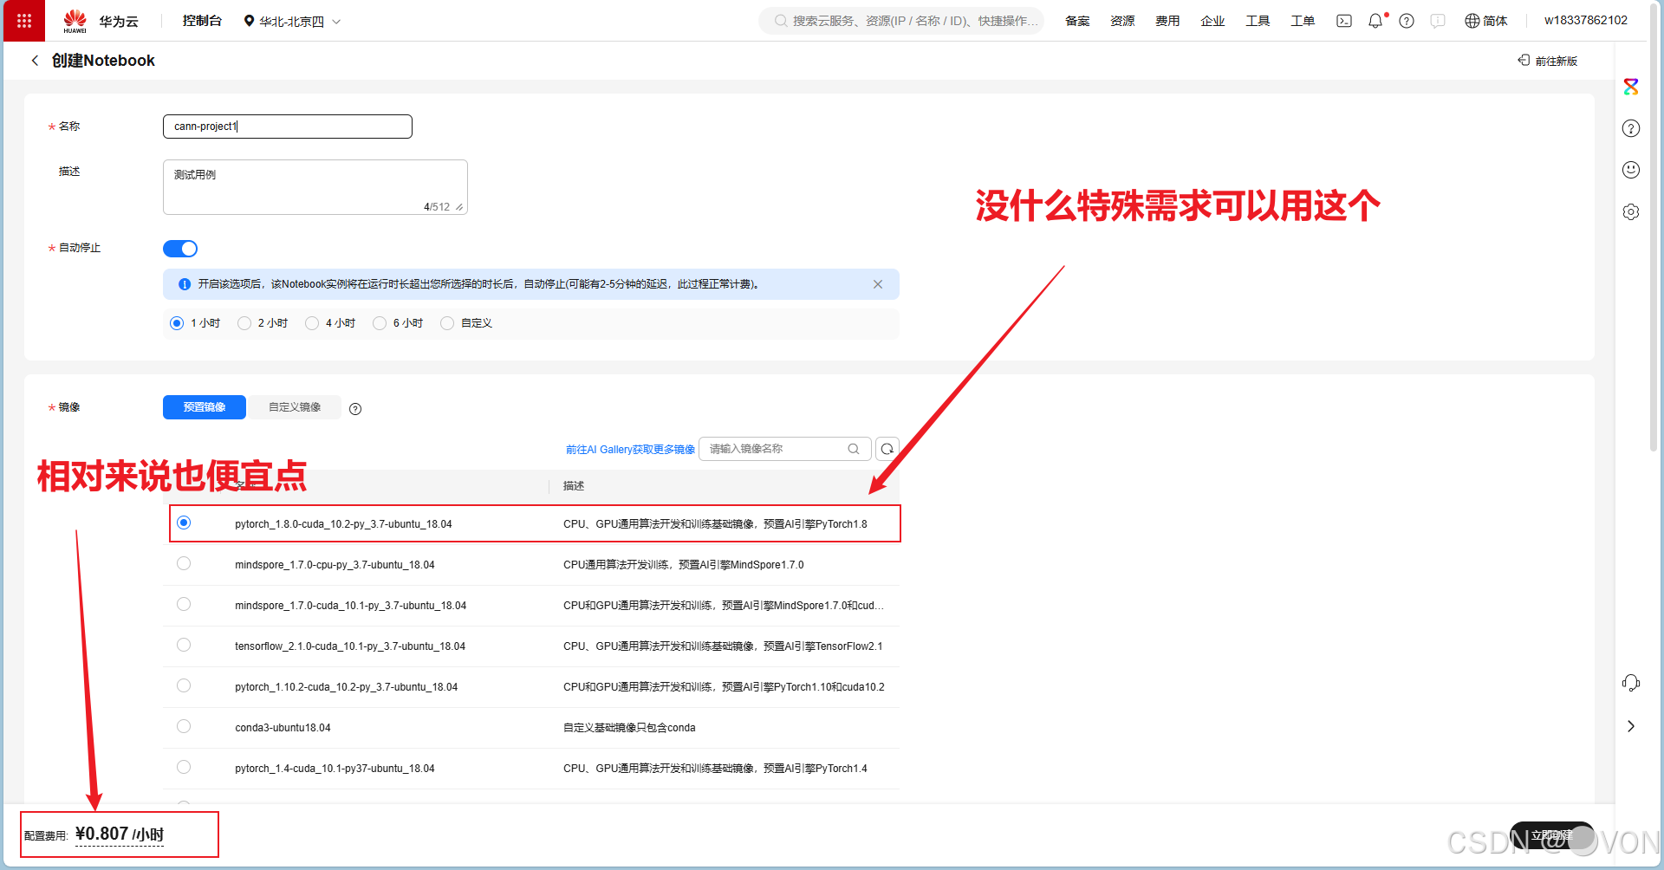The height and width of the screenshot is (870, 1664).
Task: Refresh the image list
Action: pos(887,449)
